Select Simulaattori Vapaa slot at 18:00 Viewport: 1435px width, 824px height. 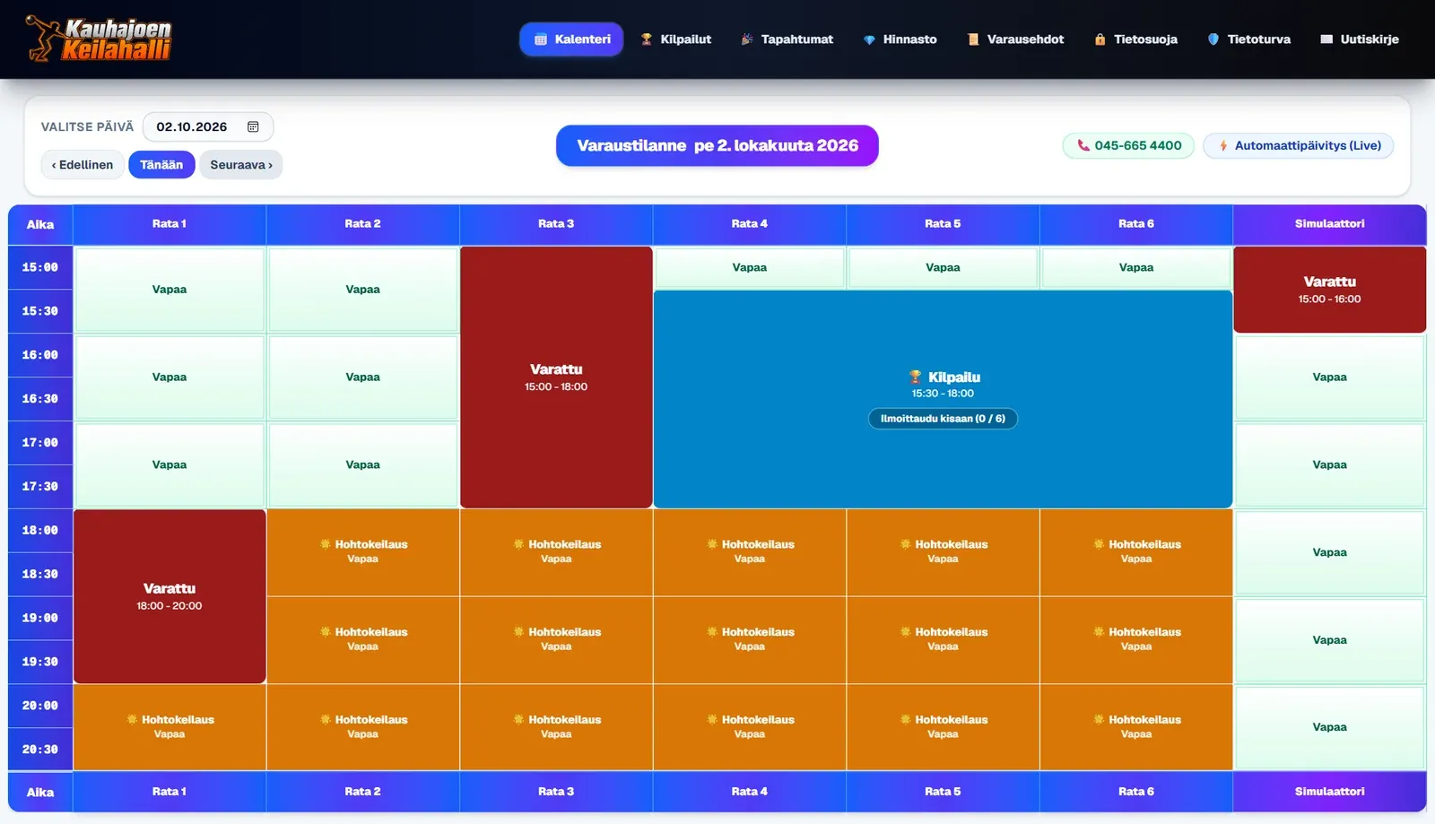point(1330,552)
